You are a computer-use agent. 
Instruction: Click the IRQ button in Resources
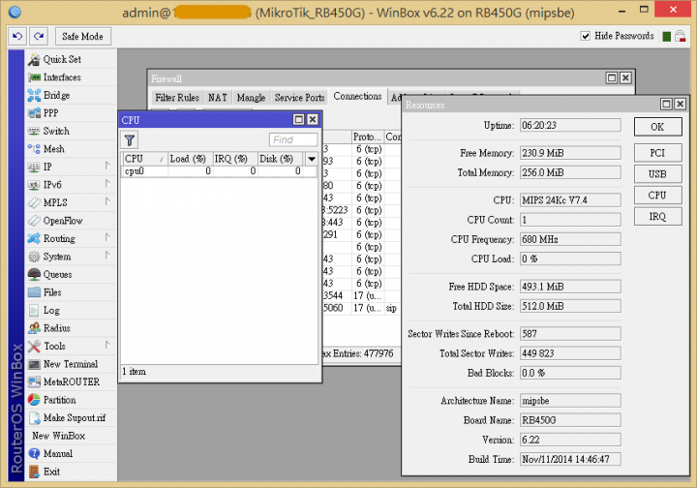tap(657, 217)
